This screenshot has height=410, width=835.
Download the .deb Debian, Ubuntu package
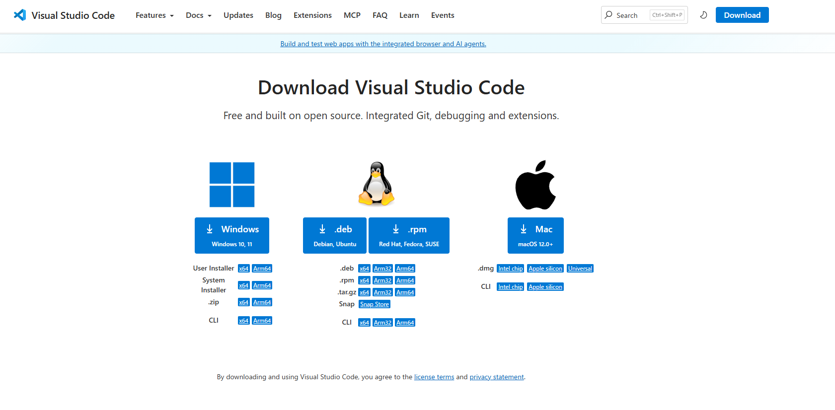pos(335,235)
